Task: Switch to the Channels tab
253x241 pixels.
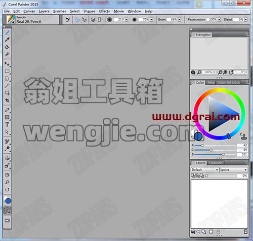Action: (216, 163)
